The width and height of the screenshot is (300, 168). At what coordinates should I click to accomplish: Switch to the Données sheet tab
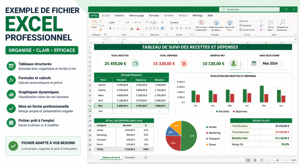pyautogui.click(x=130, y=157)
